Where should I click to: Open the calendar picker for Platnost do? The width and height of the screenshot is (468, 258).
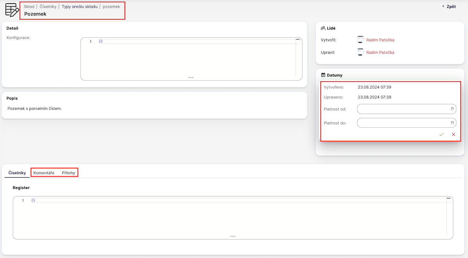pyautogui.click(x=452, y=123)
